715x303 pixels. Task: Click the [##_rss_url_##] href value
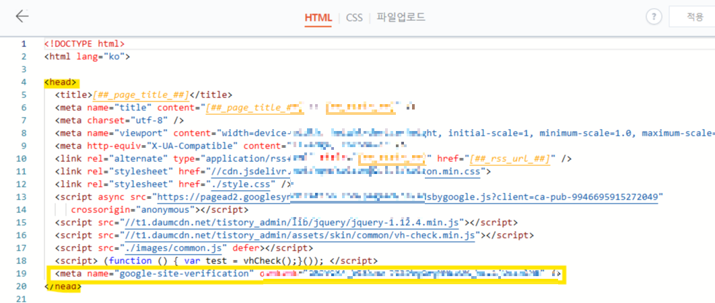(510, 159)
